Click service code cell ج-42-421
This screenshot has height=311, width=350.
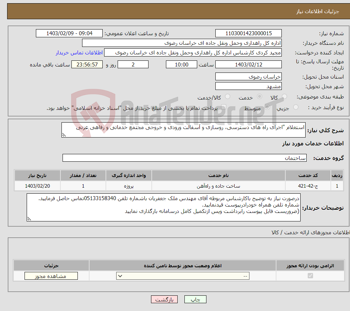click(x=308, y=186)
